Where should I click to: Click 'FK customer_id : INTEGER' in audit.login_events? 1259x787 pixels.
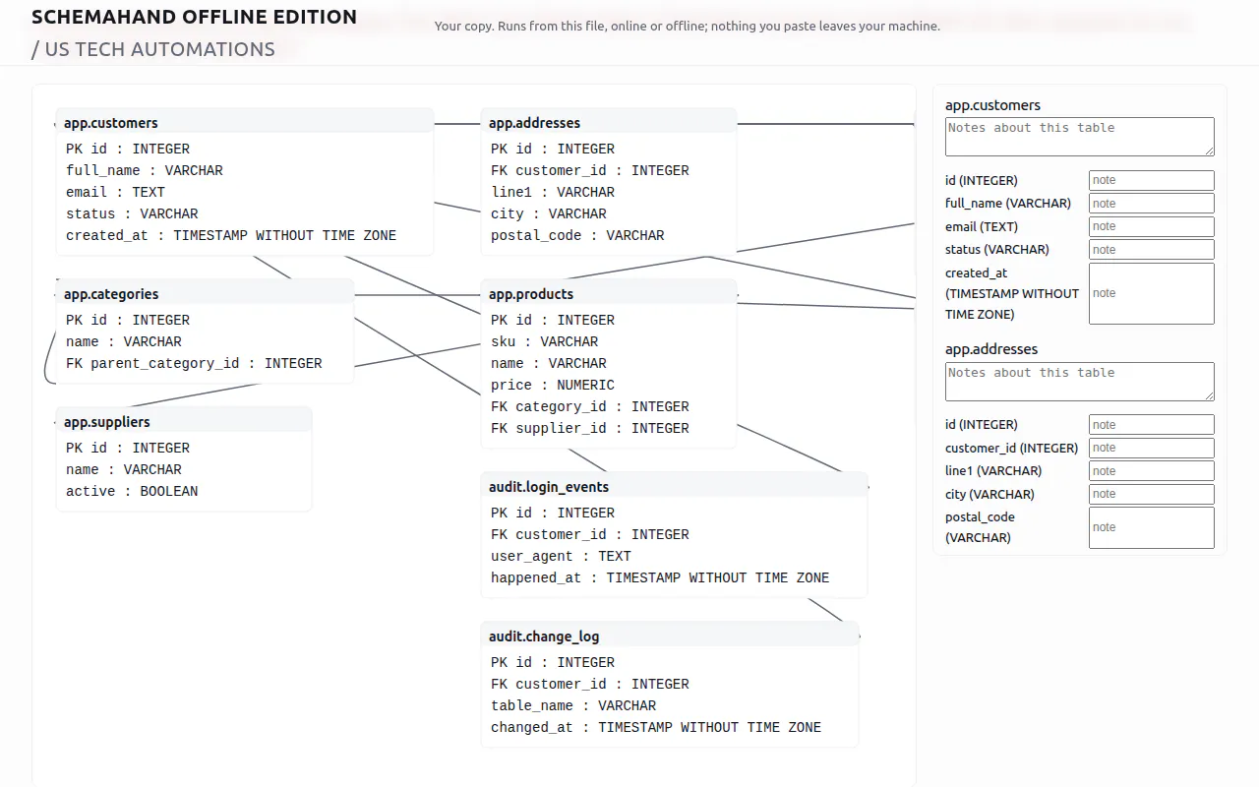[x=590, y=534]
